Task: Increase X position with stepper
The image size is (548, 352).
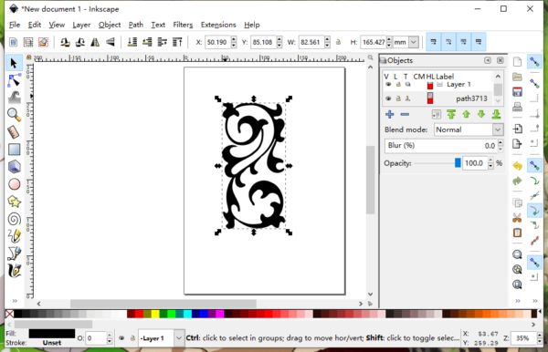Action: coord(234,39)
